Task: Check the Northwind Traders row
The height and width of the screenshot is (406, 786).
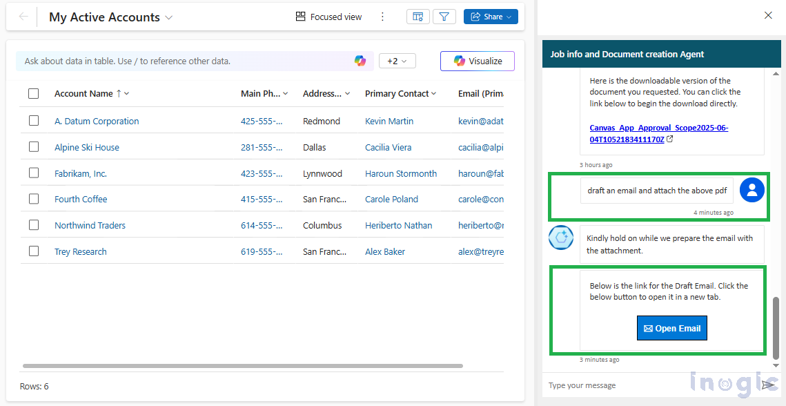Action: (x=34, y=225)
